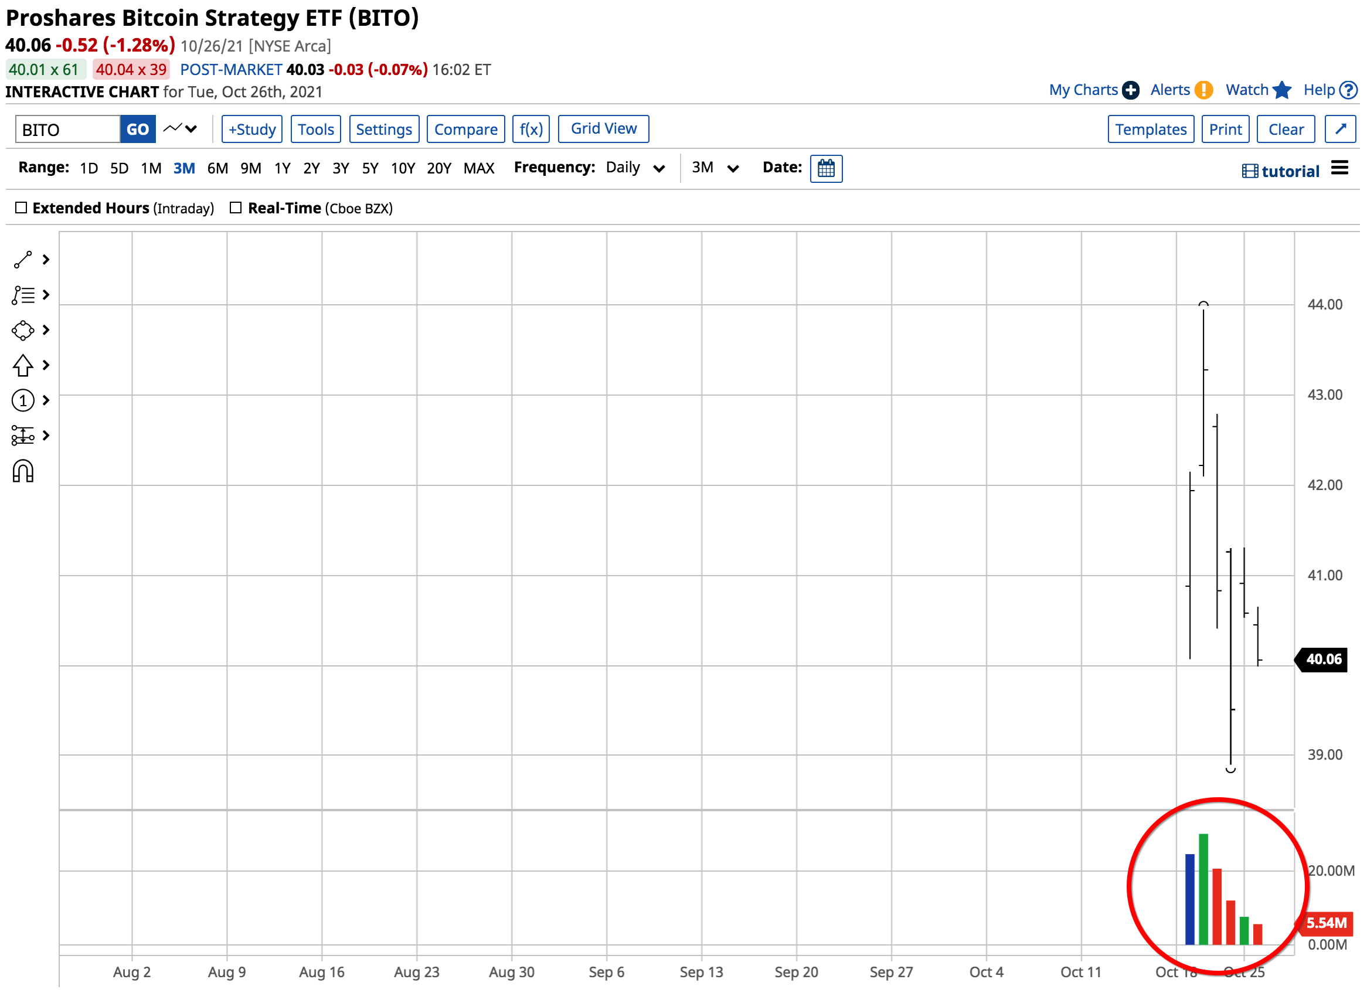Screen dimensions: 1367x993
Task: Open the My Charts link
Action: click(x=1083, y=90)
